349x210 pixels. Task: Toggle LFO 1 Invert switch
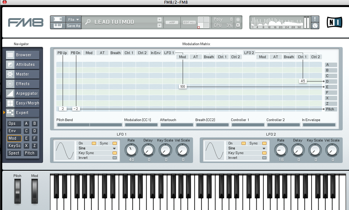pos(114,158)
